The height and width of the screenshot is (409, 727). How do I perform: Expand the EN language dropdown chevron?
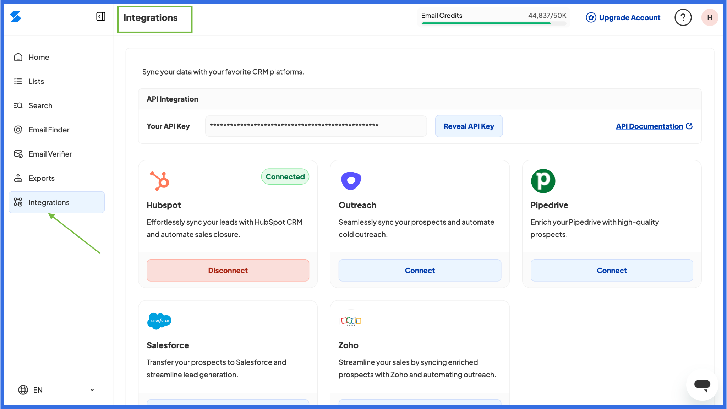coord(92,390)
